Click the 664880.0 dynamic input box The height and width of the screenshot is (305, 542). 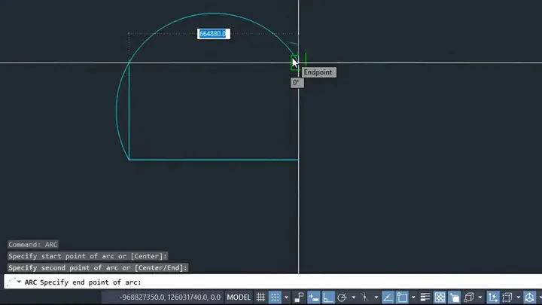tap(214, 34)
